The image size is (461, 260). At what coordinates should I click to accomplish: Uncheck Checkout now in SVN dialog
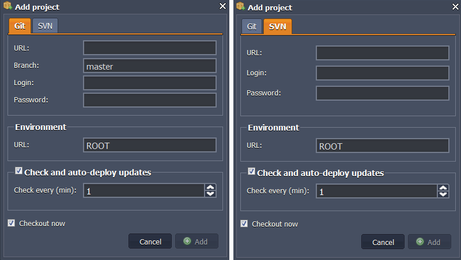pos(244,224)
